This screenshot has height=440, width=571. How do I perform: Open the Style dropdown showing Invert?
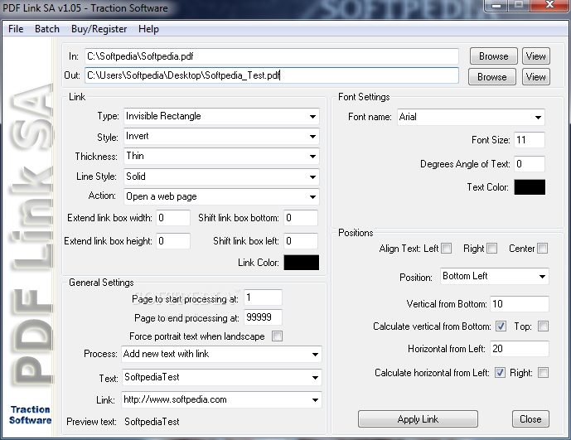(221, 136)
